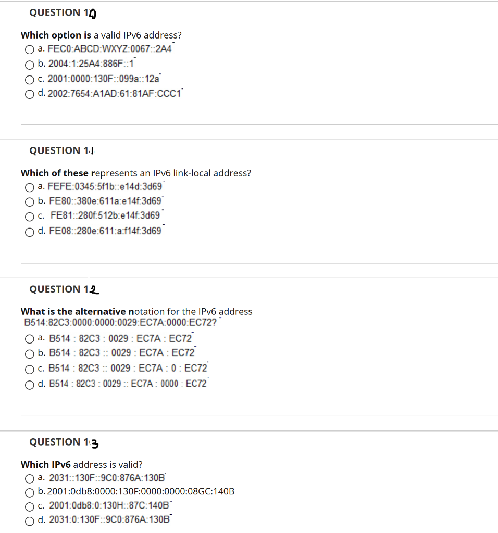The image size is (498, 533).
Task: Select option a. FEC0:ABCD:WXYZ:0067::2A4 in Question 10
Action: 29,49
